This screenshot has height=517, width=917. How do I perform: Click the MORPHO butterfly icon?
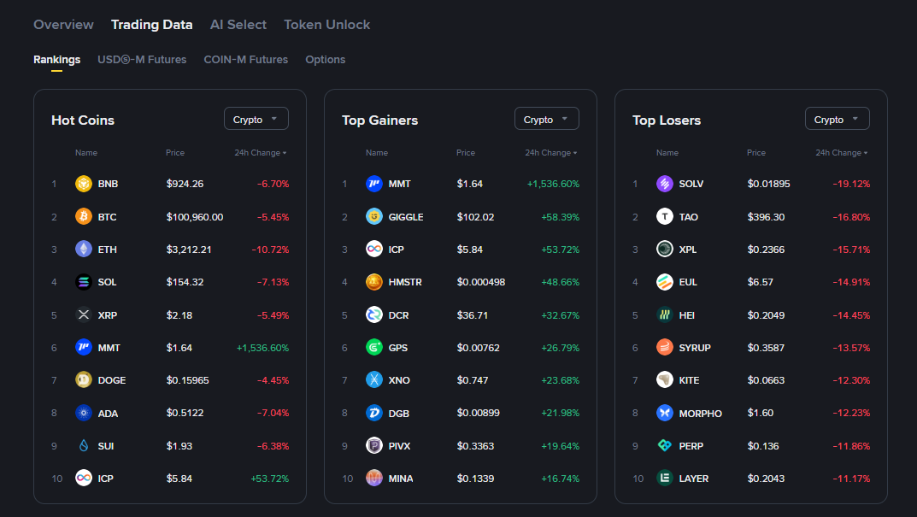tap(664, 413)
